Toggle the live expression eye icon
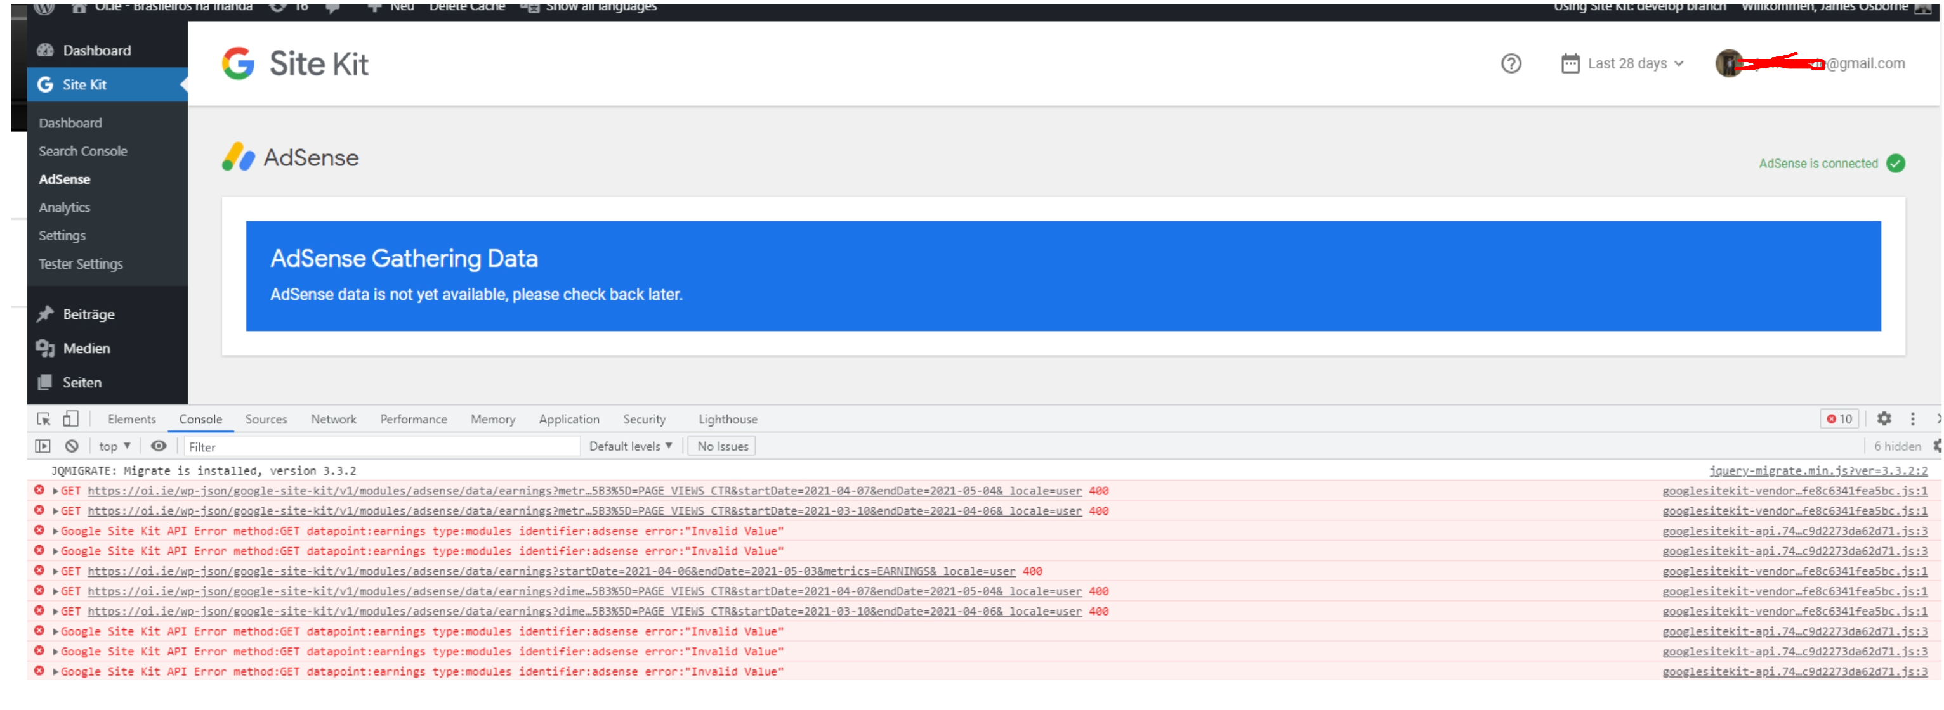 click(x=159, y=446)
